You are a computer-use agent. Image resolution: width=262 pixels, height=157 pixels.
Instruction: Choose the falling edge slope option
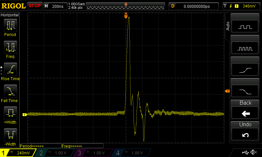245,91
